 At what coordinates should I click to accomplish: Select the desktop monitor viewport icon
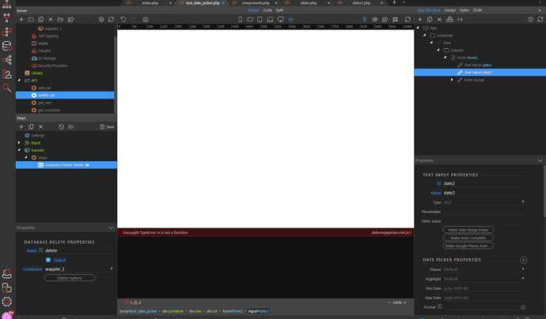[280, 20]
